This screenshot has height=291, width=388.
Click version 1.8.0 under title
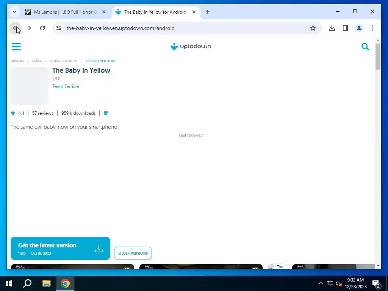(56, 79)
